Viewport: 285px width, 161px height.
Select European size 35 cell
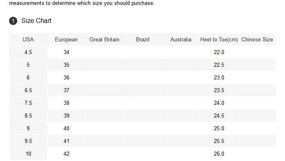pos(67,65)
